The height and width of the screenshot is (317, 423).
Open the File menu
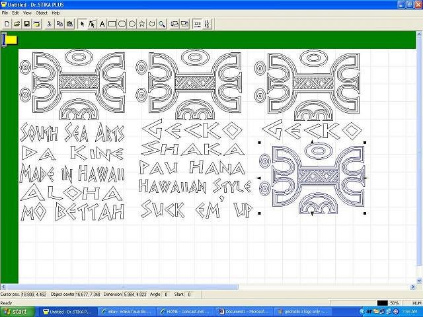point(5,13)
